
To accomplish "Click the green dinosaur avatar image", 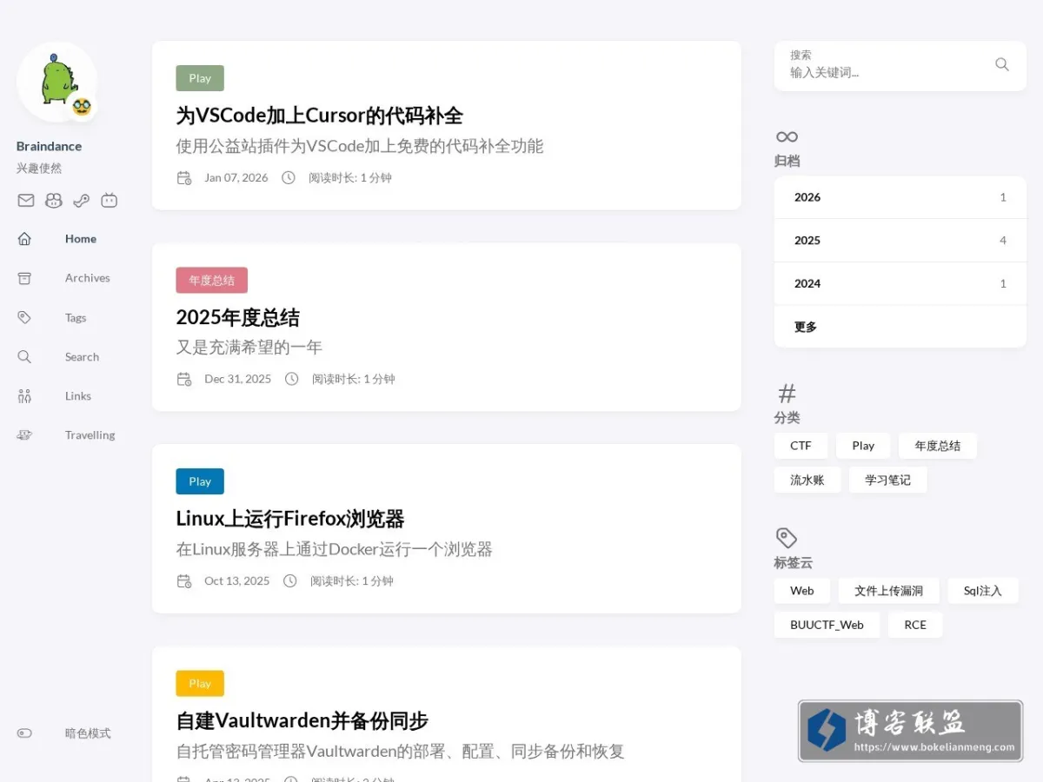I will pos(56,82).
